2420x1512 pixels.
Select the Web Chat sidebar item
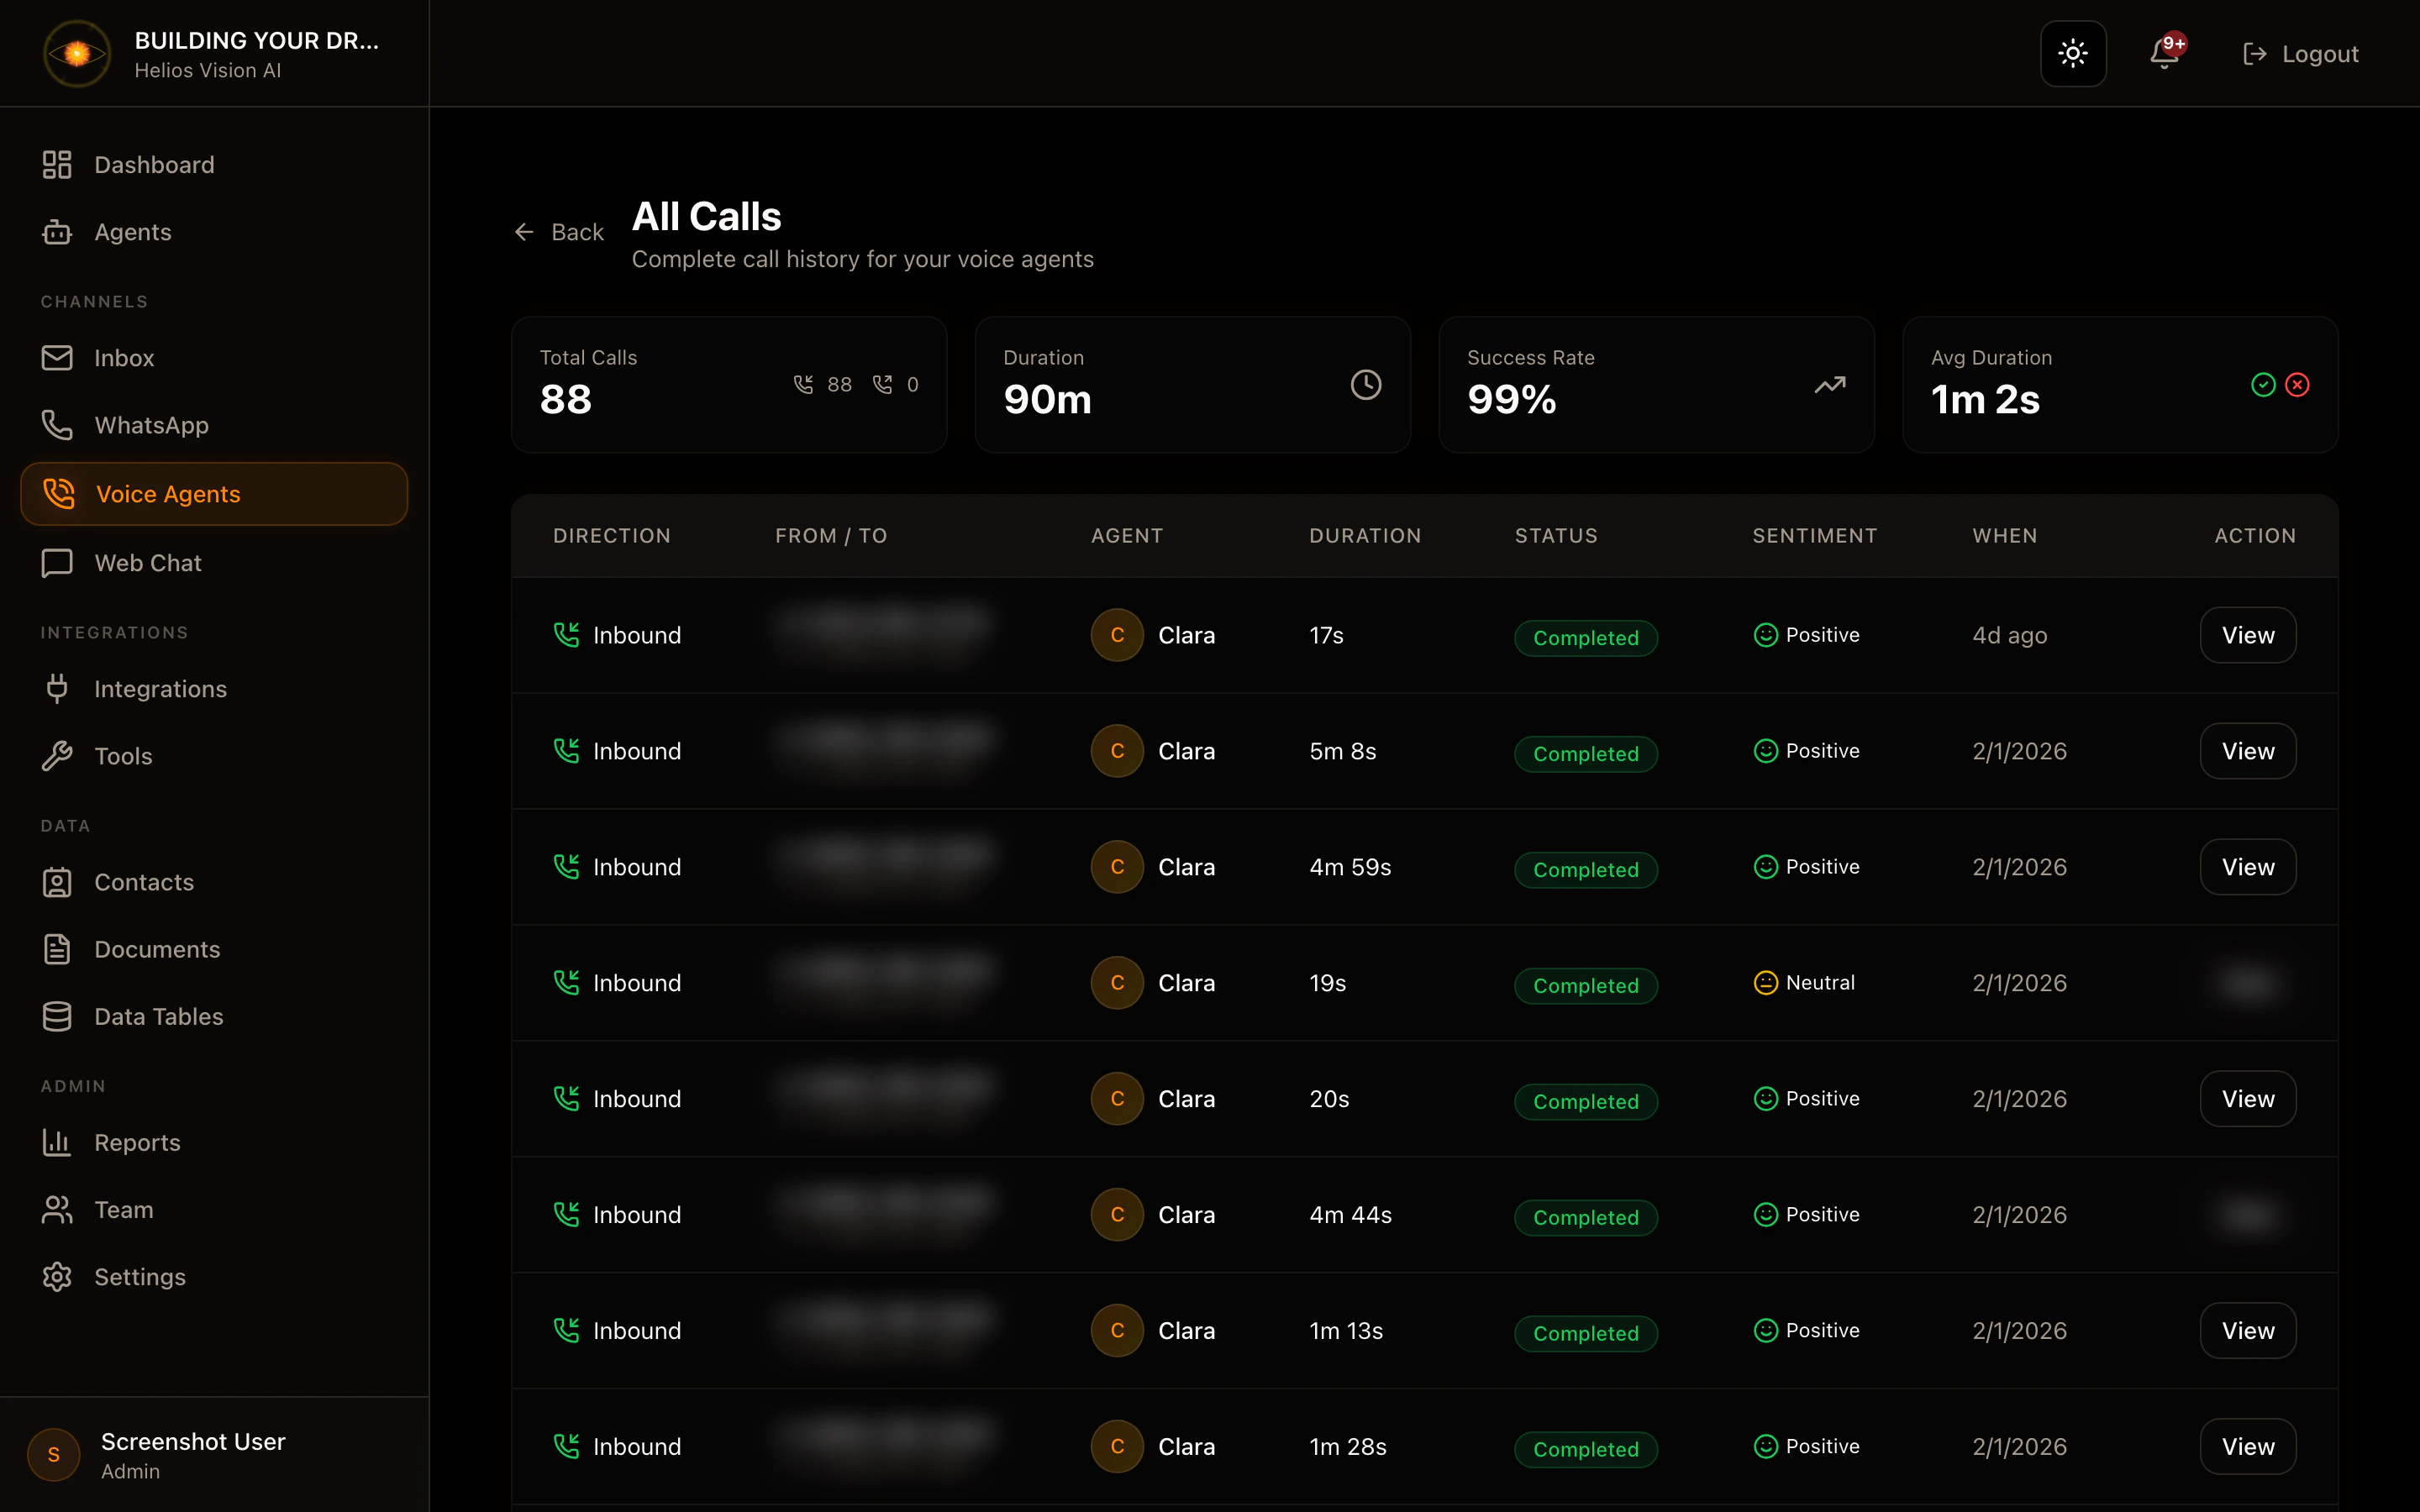[148, 563]
